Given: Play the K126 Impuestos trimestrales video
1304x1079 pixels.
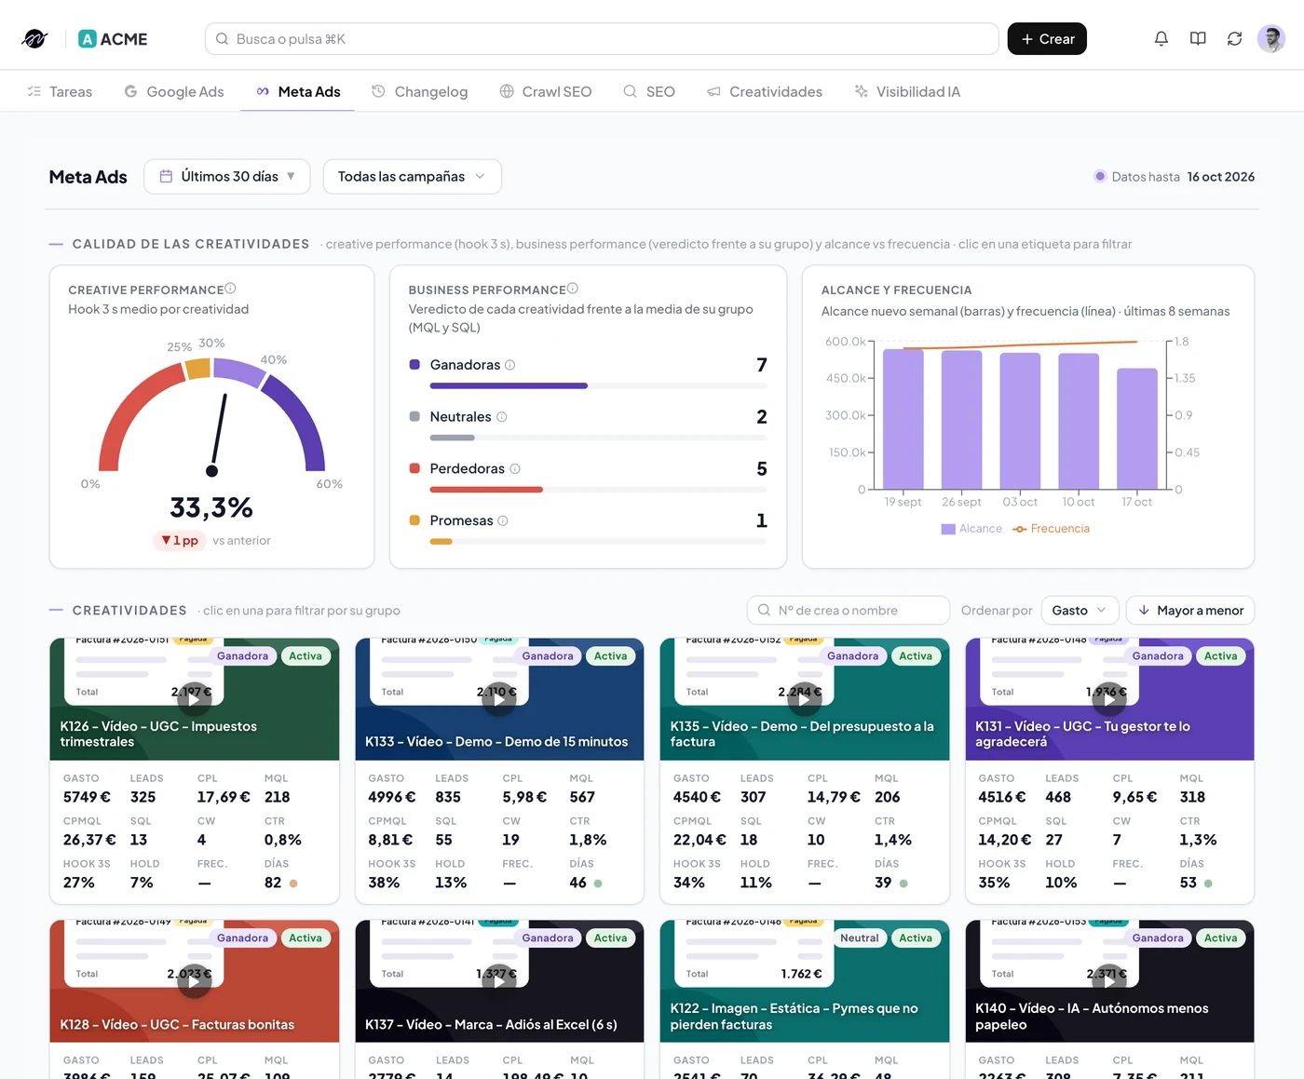Looking at the screenshot, I should click(195, 699).
